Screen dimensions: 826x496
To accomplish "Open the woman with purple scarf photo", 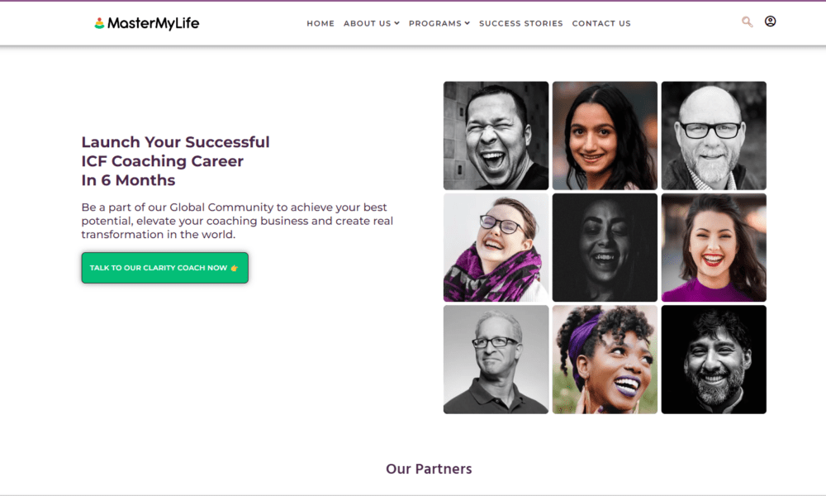I will 496,247.
